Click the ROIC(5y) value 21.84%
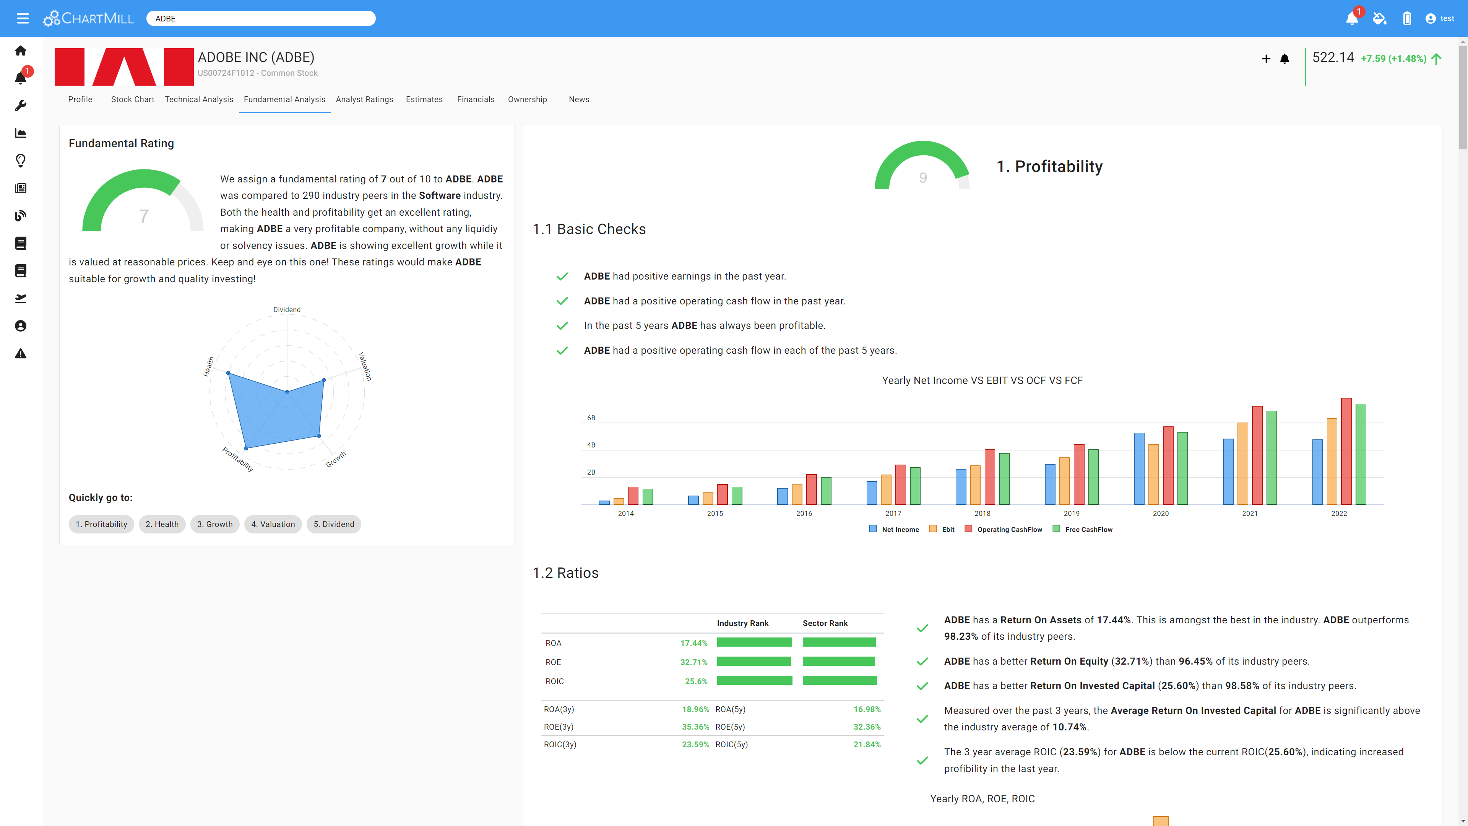Image resolution: width=1468 pixels, height=826 pixels. pyautogui.click(x=867, y=745)
